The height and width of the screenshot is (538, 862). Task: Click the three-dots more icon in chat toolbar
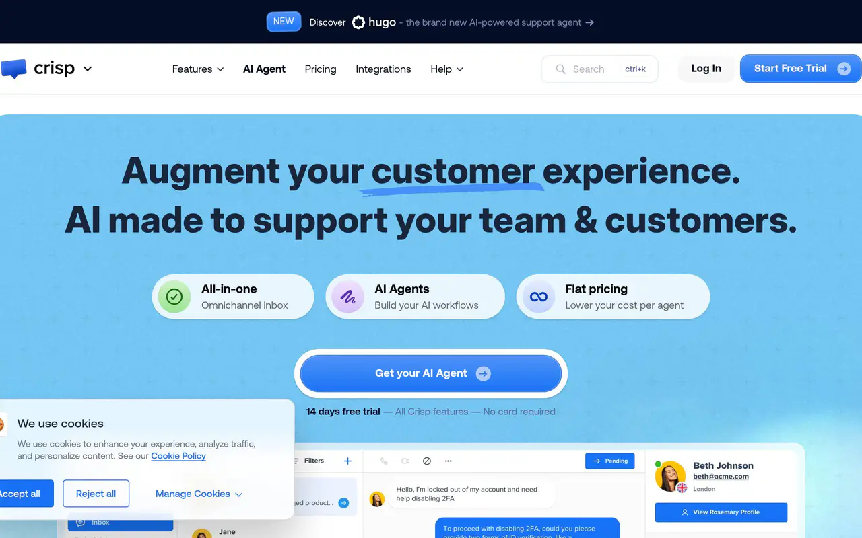click(x=449, y=461)
